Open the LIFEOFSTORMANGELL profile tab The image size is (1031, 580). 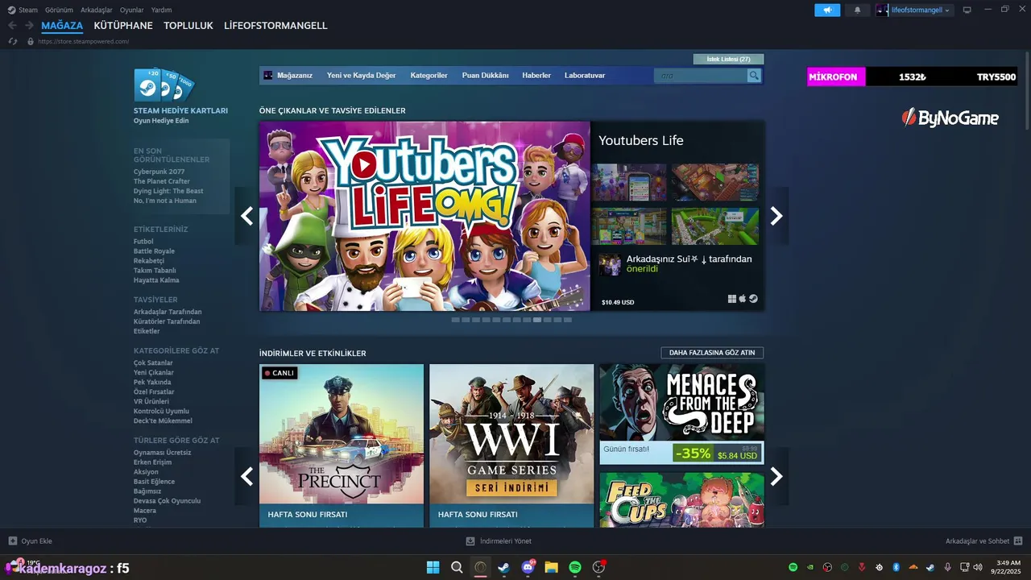[275, 26]
